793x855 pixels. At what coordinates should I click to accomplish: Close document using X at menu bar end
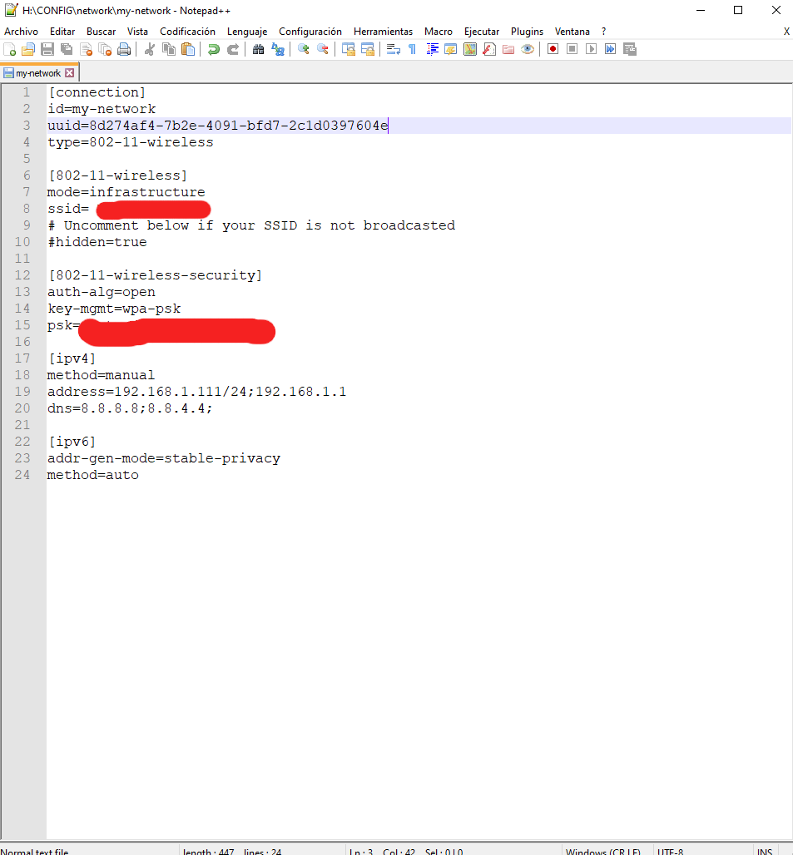click(786, 32)
